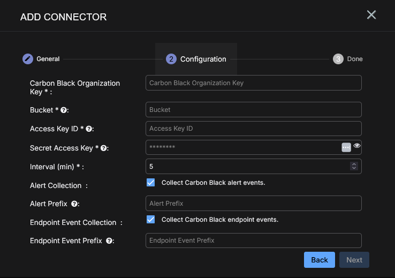Viewport: 395px width, 278px height.
Task: Increase the Interval value with up arrow
Action: 354,164
